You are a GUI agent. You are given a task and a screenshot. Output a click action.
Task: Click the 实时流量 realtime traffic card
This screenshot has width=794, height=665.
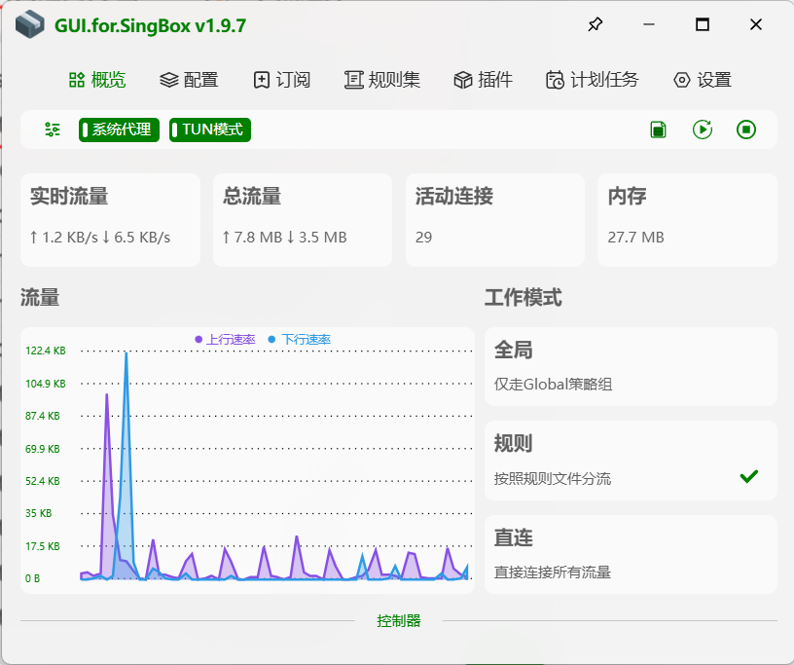tap(110, 220)
